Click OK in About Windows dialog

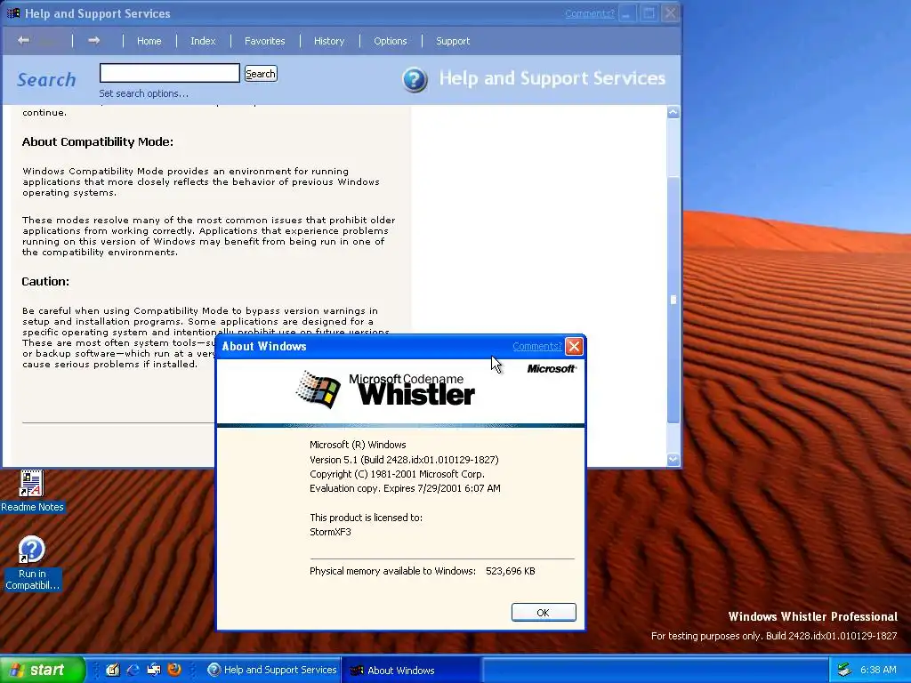[x=544, y=612]
